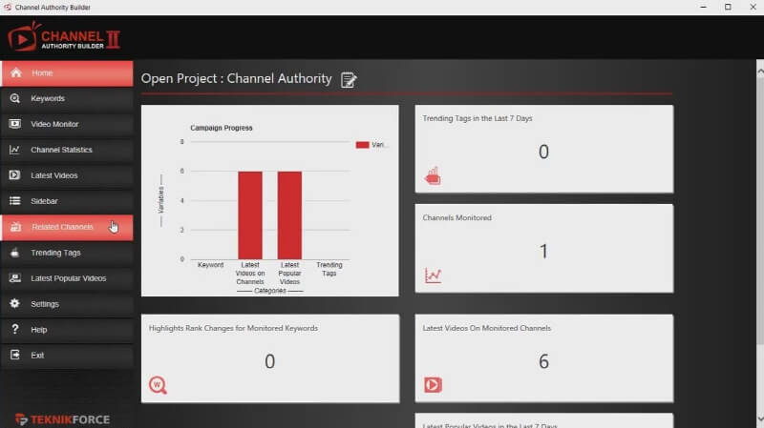Screen dimensions: 764x428
Task: Click the Home house icon in sidebar
Action: click(16, 73)
